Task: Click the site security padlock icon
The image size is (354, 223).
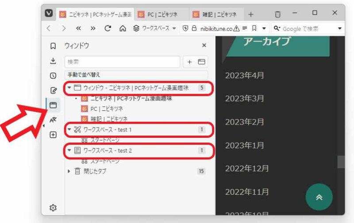Action: (194, 28)
